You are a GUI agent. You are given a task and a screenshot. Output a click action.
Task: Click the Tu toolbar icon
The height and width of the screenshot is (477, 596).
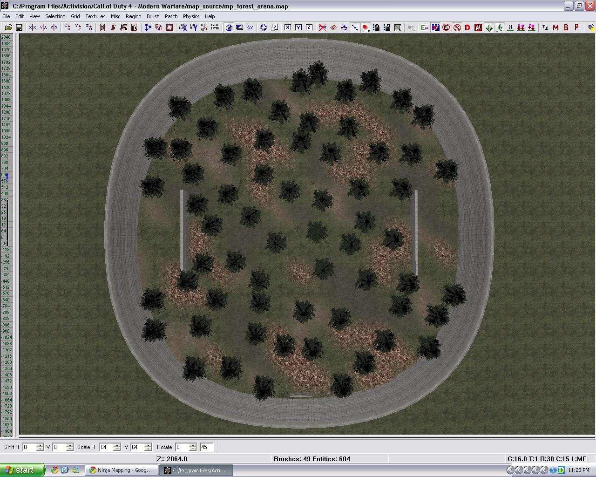tap(545, 27)
